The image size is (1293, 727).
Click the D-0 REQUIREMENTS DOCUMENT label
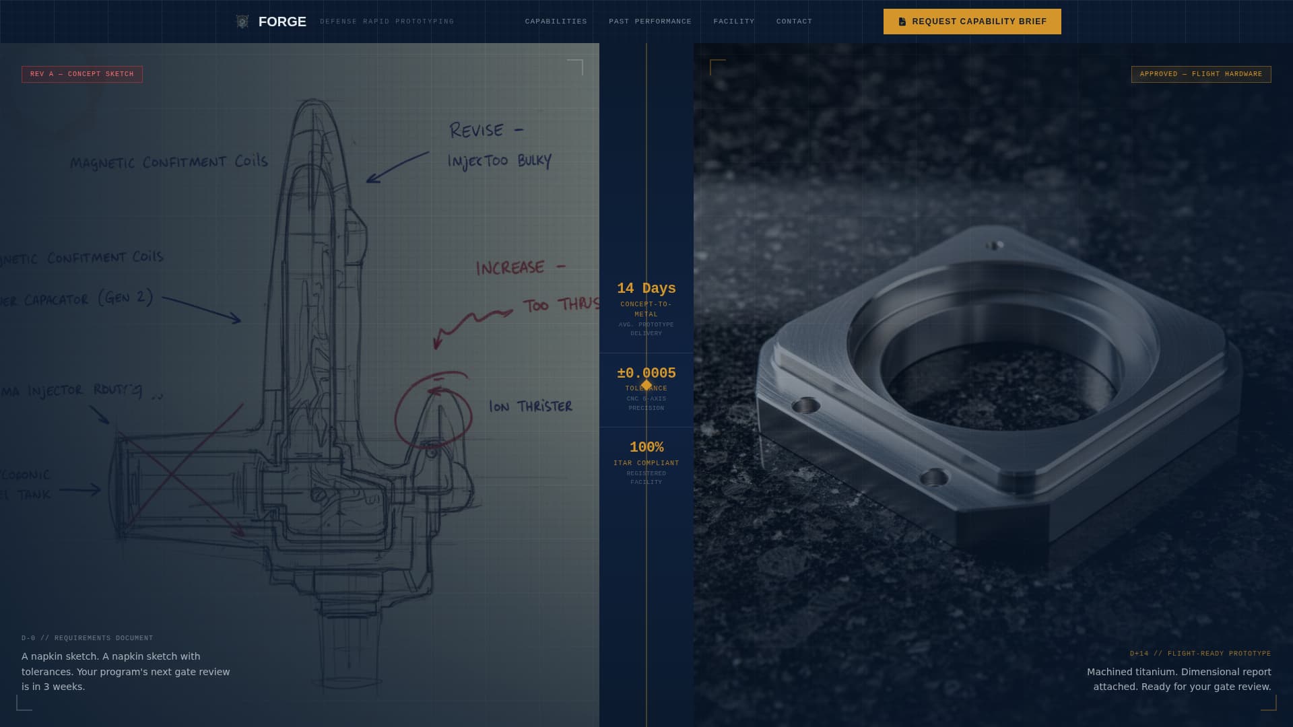pos(86,637)
